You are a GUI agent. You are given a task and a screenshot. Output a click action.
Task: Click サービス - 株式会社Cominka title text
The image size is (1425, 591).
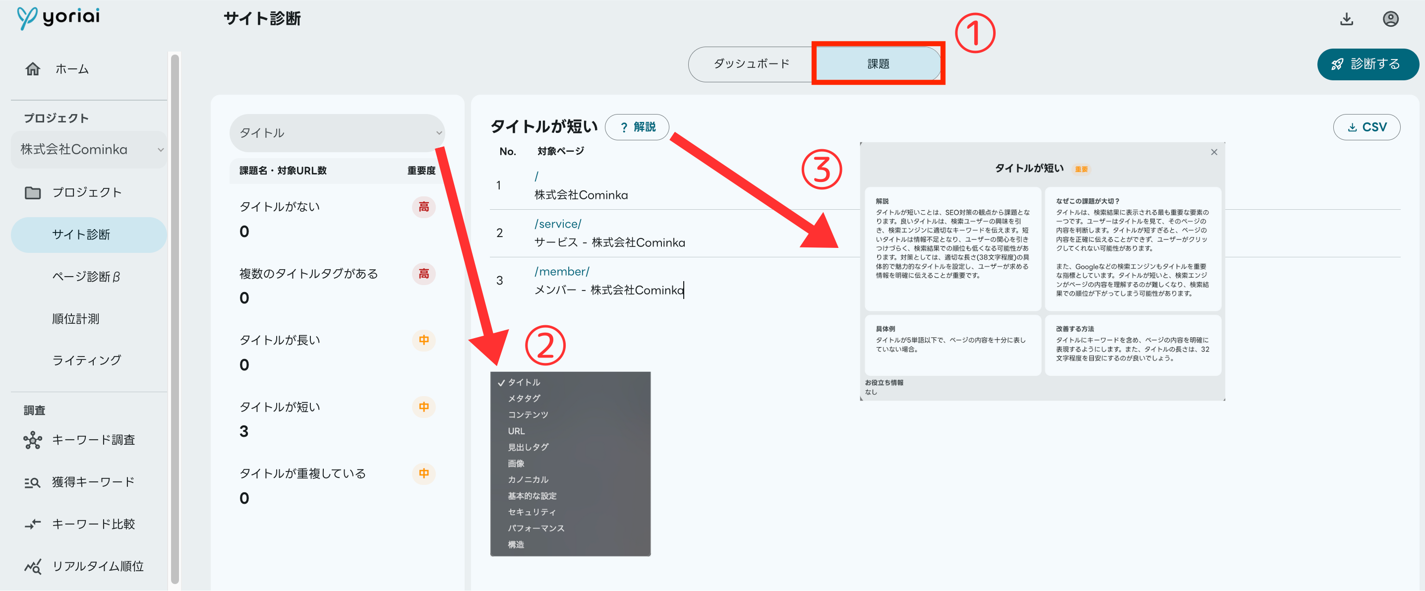609,242
